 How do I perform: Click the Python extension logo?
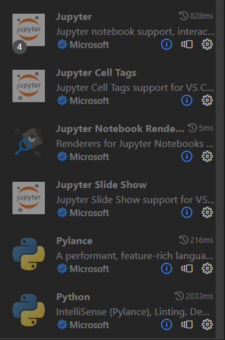(x=29, y=310)
